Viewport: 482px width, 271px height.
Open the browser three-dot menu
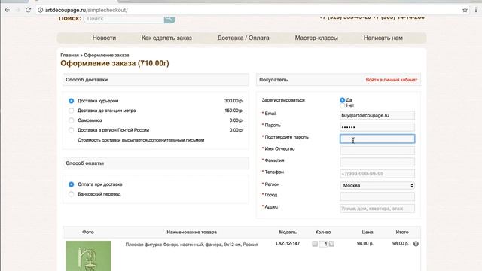point(476,10)
